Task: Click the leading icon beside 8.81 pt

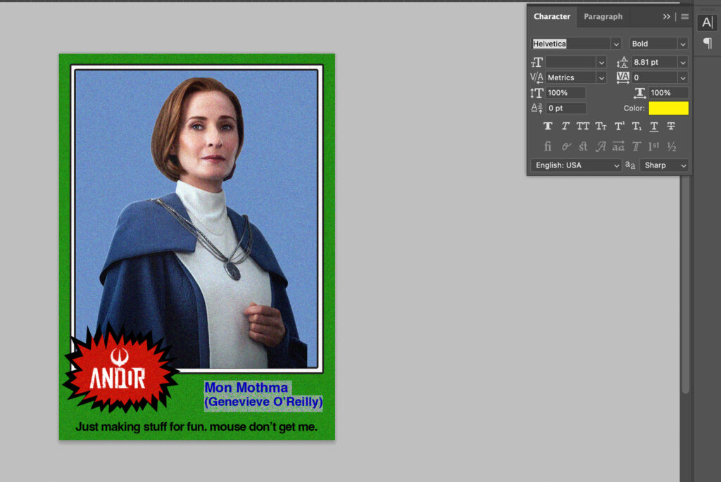Action: [622, 62]
